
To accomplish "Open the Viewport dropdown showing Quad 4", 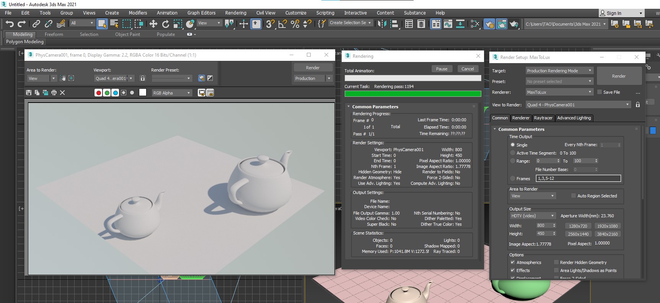I will [114, 78].
